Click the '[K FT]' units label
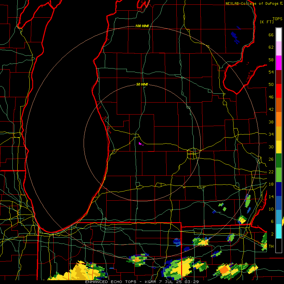 coord(267,22)
